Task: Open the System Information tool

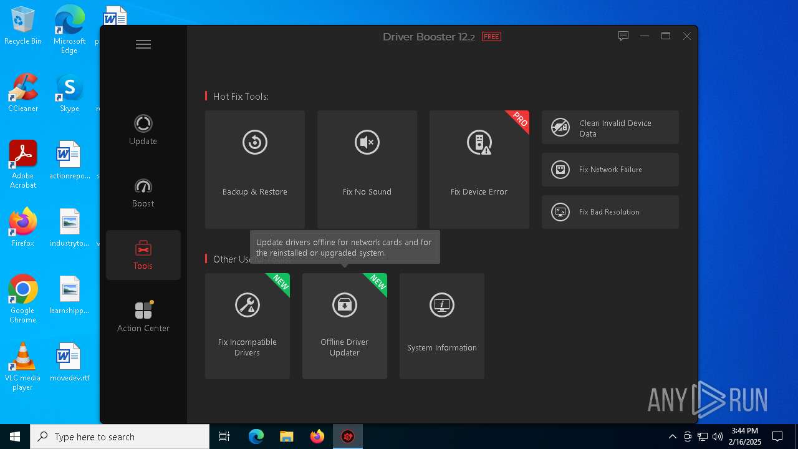Action: point(442,326)
